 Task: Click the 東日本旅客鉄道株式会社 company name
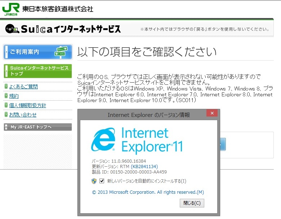click(x=58, y=9)
